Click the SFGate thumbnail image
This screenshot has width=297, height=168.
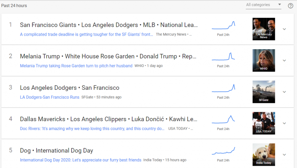[263, 91]
